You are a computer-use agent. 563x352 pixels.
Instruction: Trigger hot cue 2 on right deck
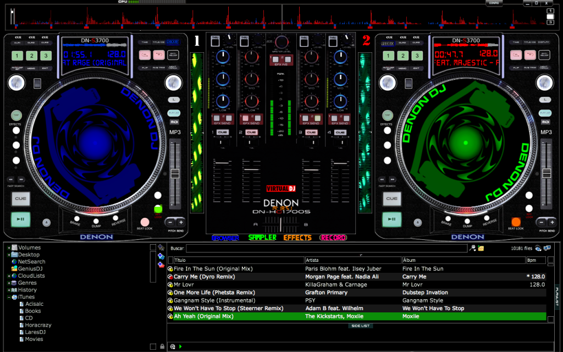(x=403, y=56)
